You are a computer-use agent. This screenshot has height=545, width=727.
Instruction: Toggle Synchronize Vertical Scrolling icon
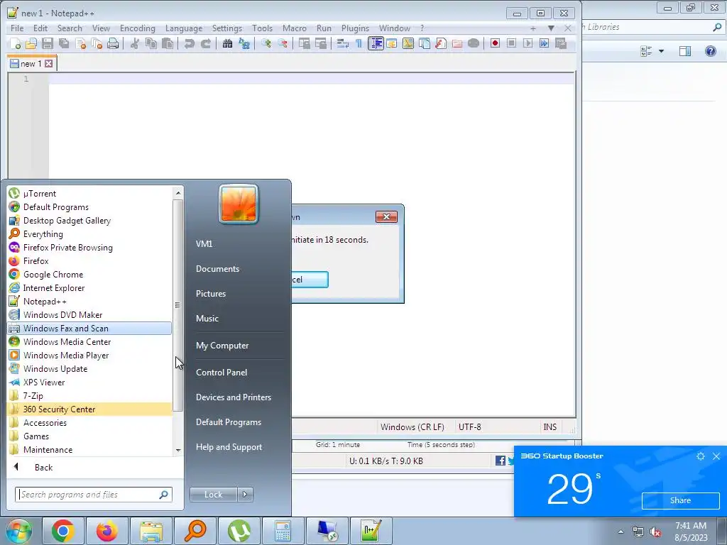click(x=305, y=43)
